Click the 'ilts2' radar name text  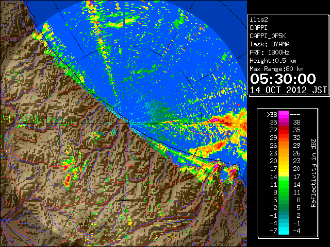click(259, 20)
